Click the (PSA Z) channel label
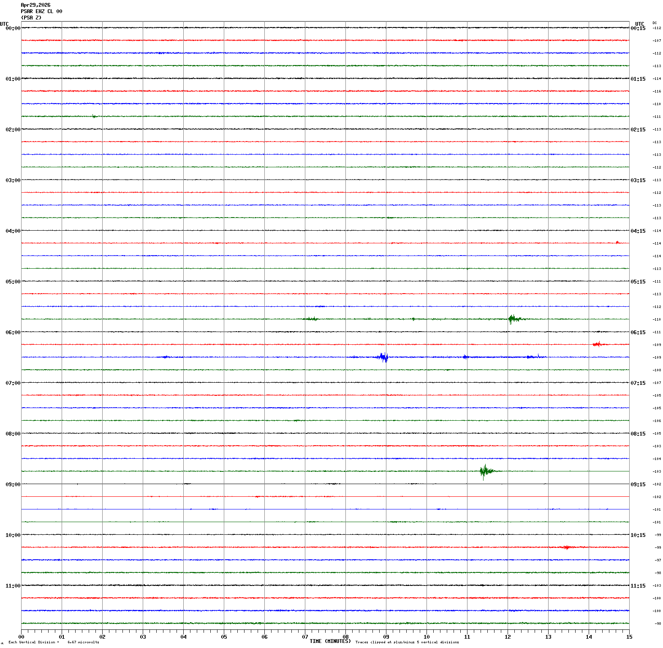This screenshot has width=663, height=648. (x=31, y=18)
